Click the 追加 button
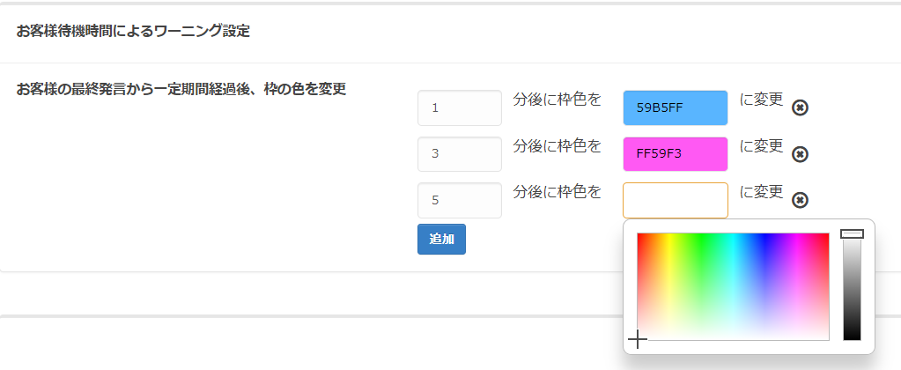Image resolution: width=901 pixels, height=370 pixels. click(x=441, y=239)
